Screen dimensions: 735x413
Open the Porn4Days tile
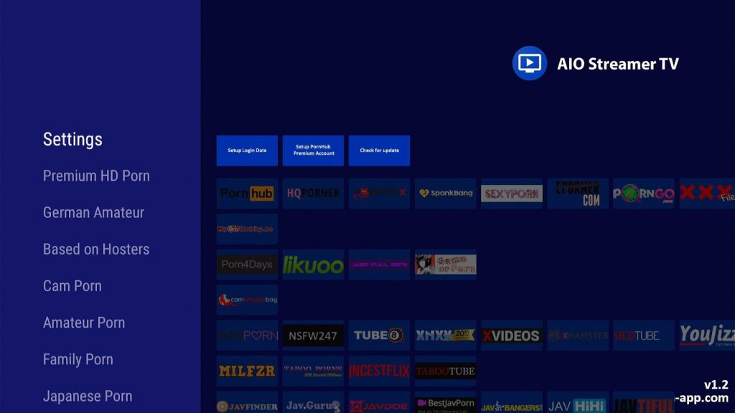[247, 265]
